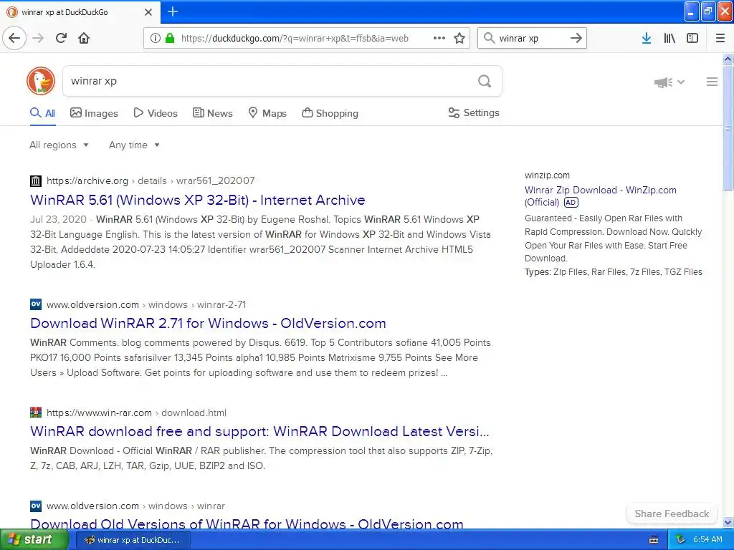Click the vertical scrollbar thumb
734x550 pixels.
coord(728,128)
